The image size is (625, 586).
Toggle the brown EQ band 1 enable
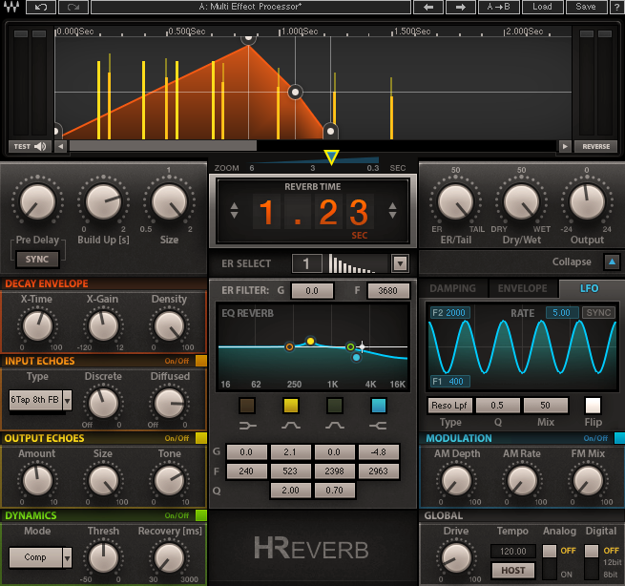point(247,406)
